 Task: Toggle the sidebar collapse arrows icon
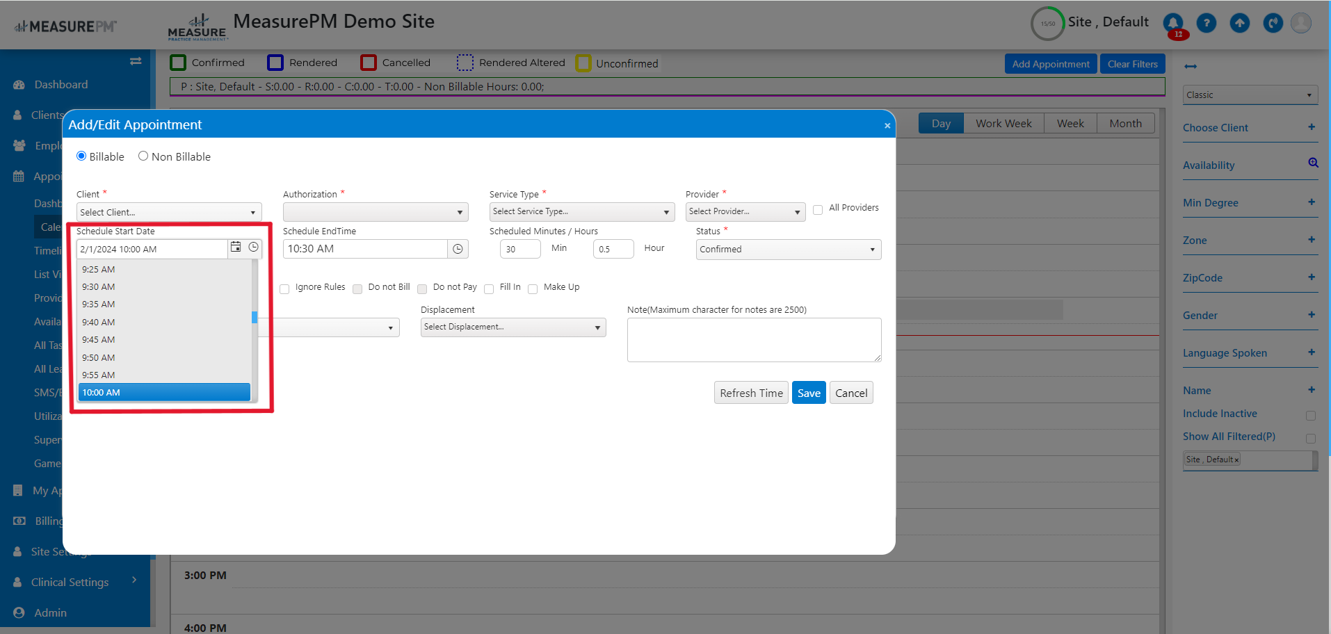pyautogui.click(x=136, y=61)
